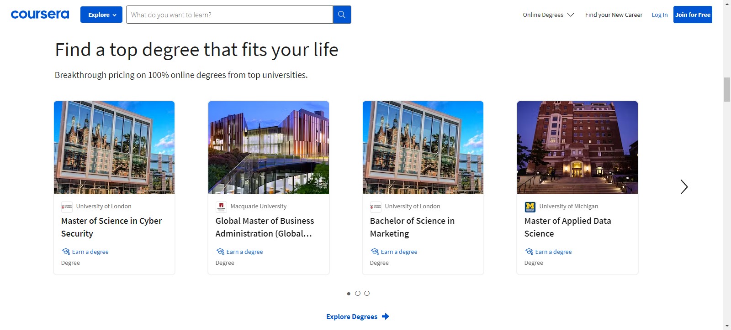Focus the 'What do you want to learn?' search field
The width and height of the screenshot is (731, 330).
pos(229,15)
